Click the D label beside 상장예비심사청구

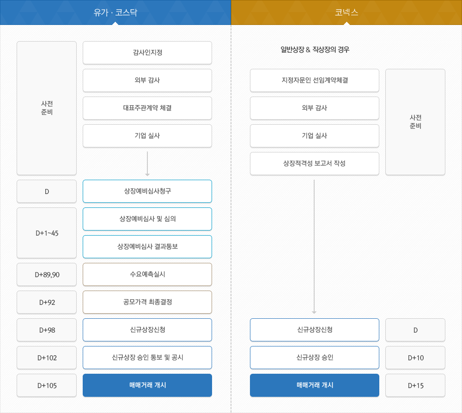[x=47, y=191]
